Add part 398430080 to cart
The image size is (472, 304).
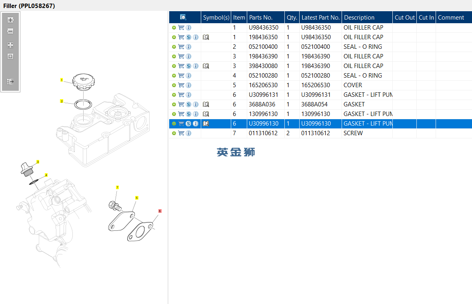[181, 66]
